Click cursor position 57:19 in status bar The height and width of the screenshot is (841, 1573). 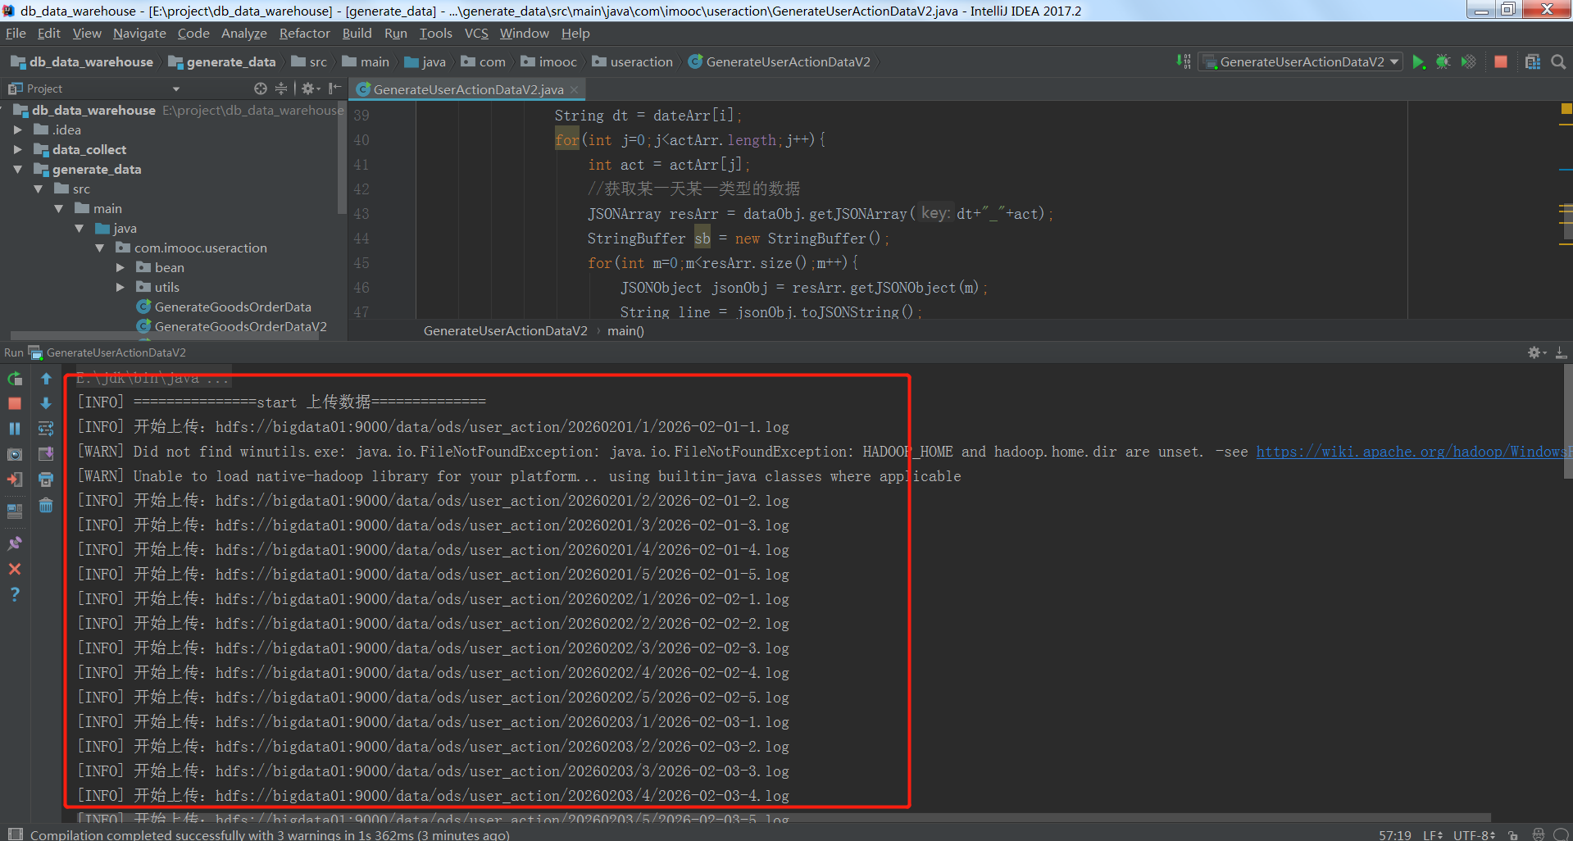(1394, 834)
